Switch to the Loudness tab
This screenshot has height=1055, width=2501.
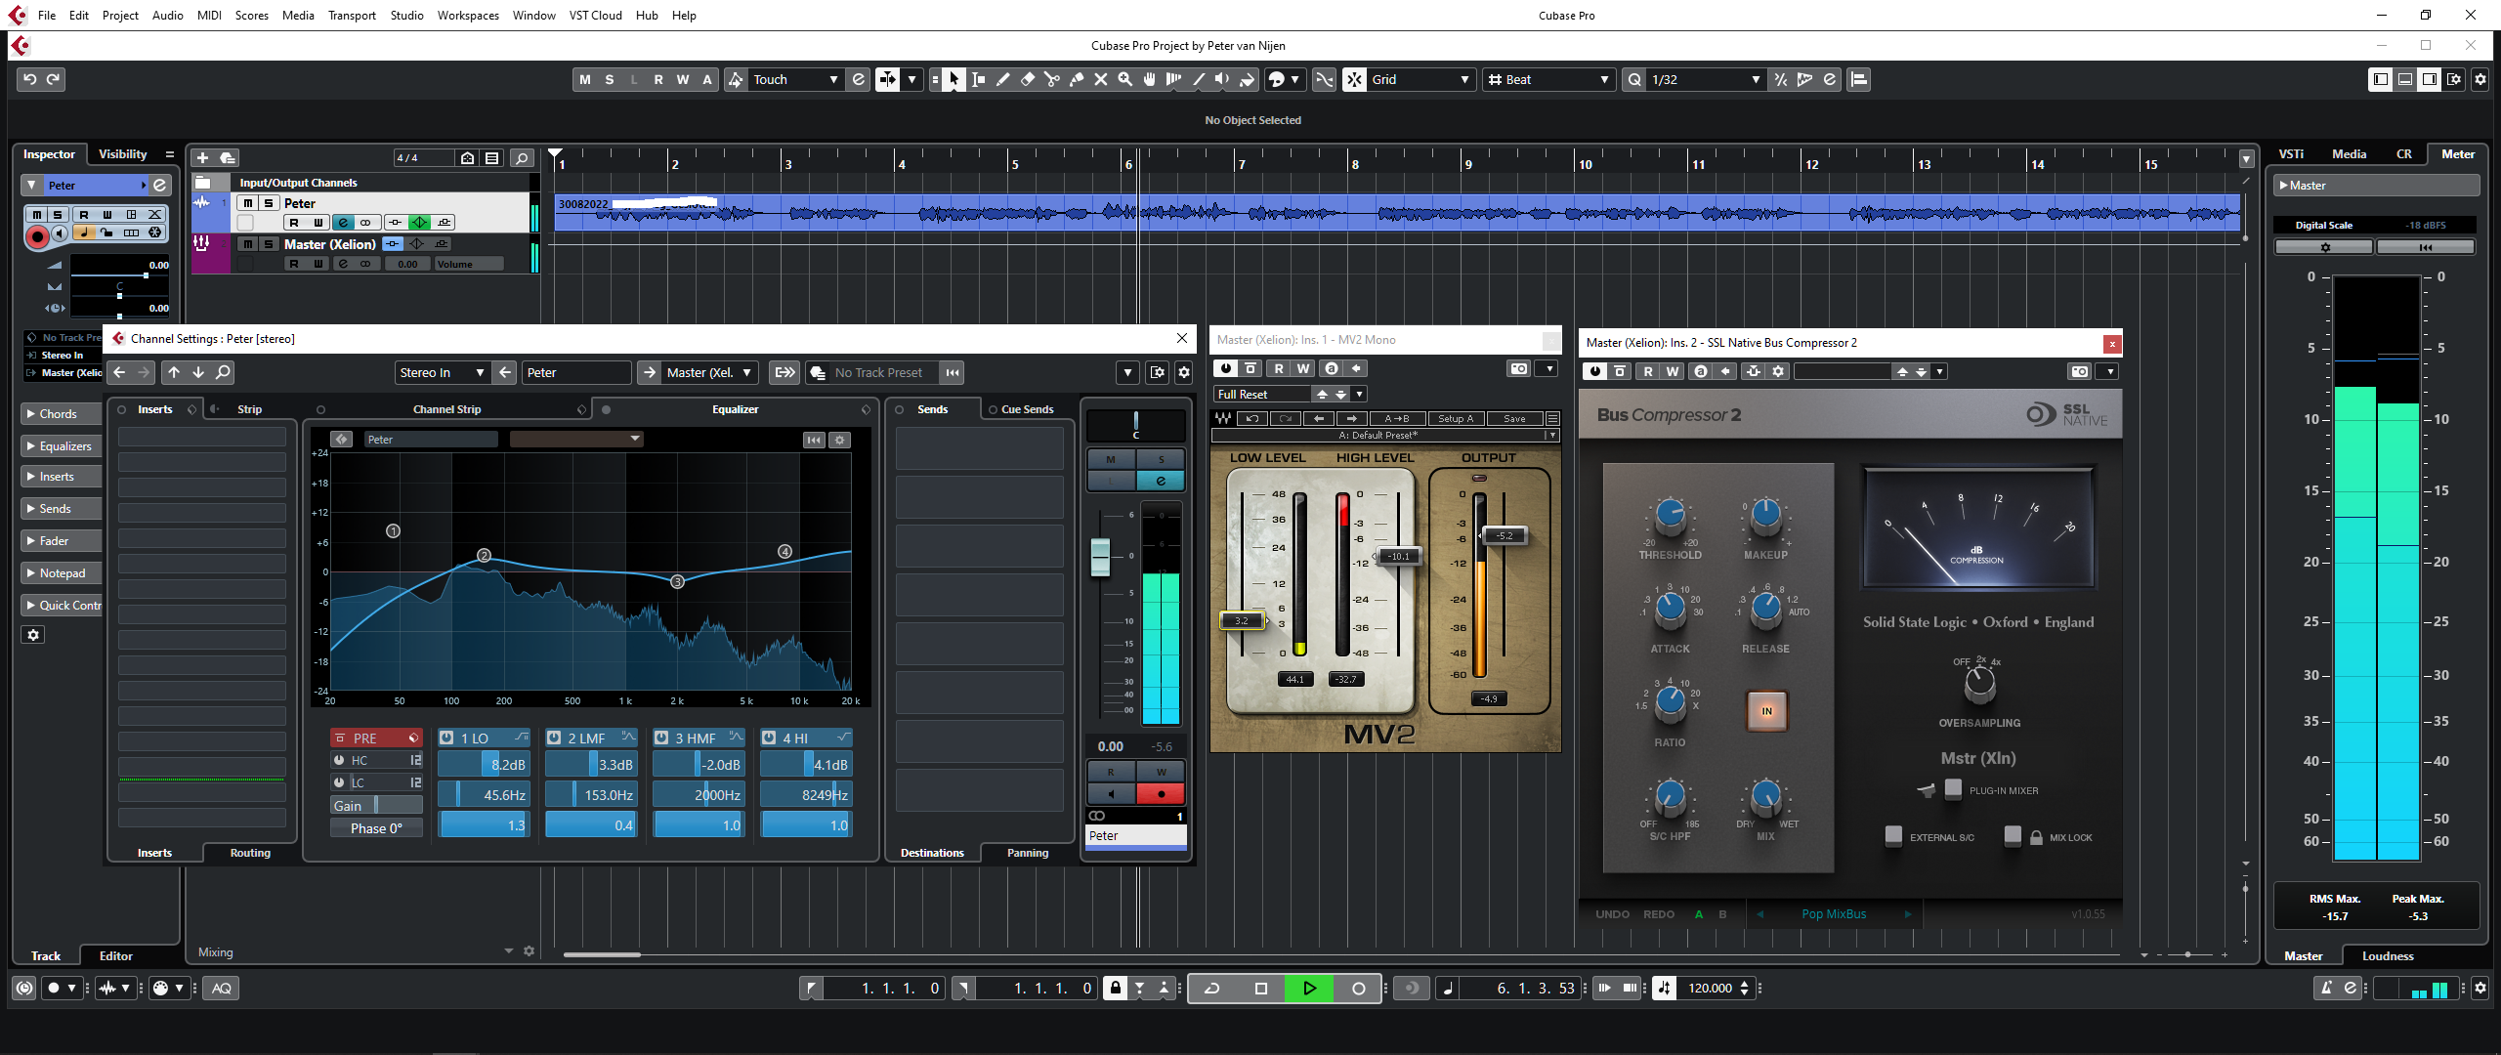pos(2388,956)
